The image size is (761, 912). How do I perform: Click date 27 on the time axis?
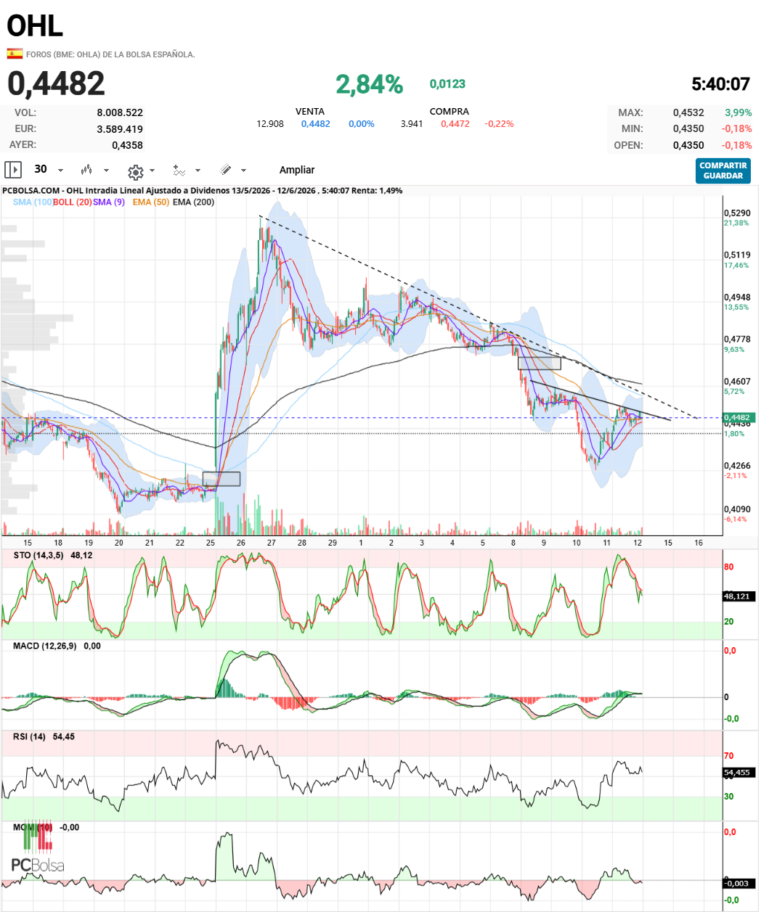pyautogui.click(x=272, y=543)
